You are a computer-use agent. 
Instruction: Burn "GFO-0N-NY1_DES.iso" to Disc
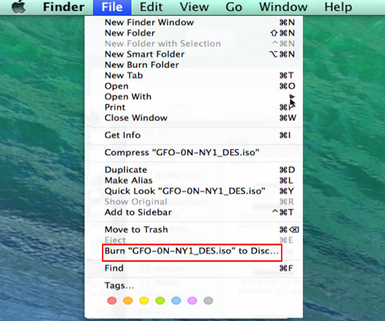191,252
